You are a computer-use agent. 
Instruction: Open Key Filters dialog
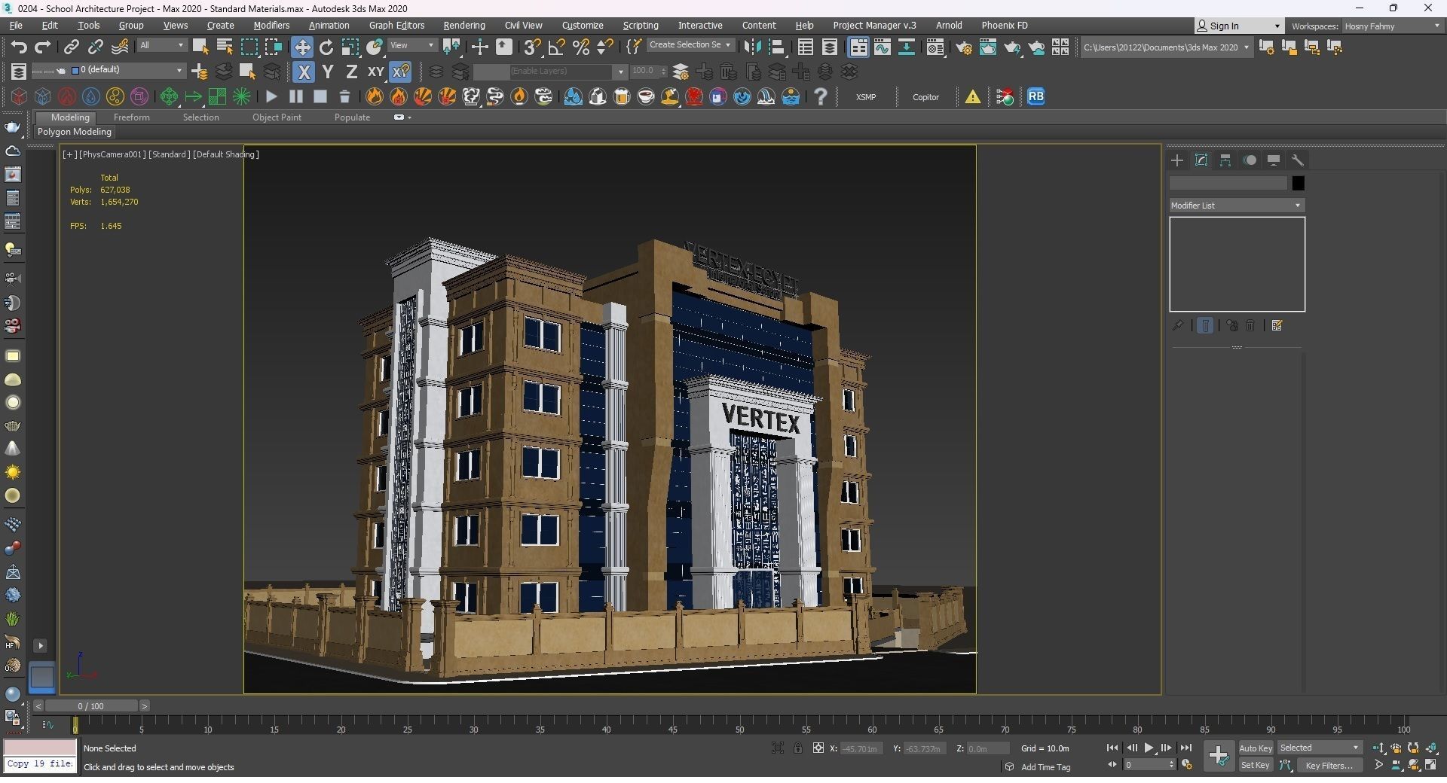point(1330,766)
